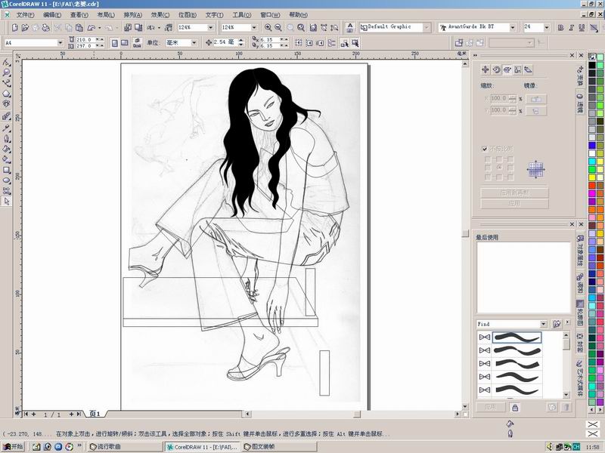Expand the A4 paper size dropdown
The height and width of the screenshot is (453, 605).
[59, 43]
